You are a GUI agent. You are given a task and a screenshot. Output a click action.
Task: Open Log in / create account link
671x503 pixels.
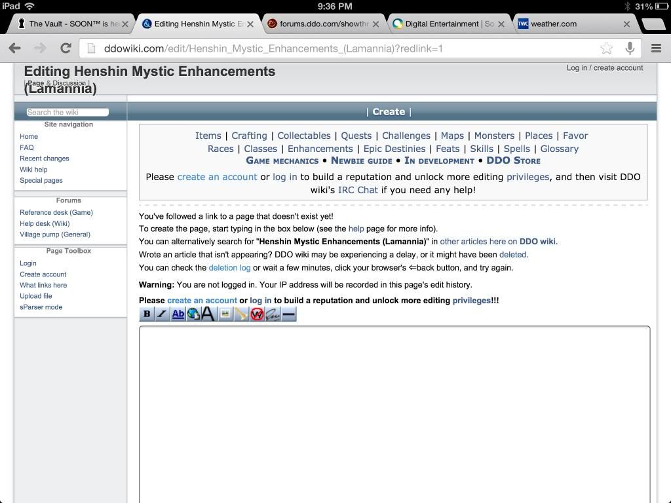point(605,67)
